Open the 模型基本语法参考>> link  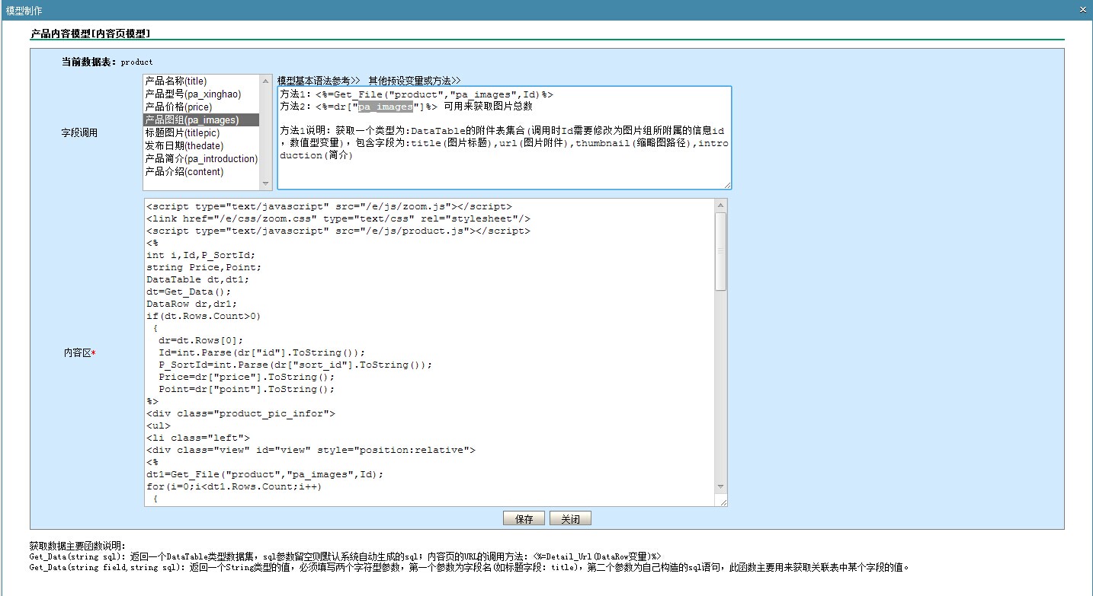(319, 80)
